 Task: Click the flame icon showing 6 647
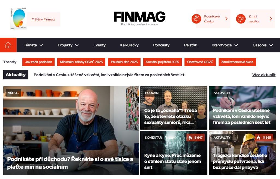(190, 138)
